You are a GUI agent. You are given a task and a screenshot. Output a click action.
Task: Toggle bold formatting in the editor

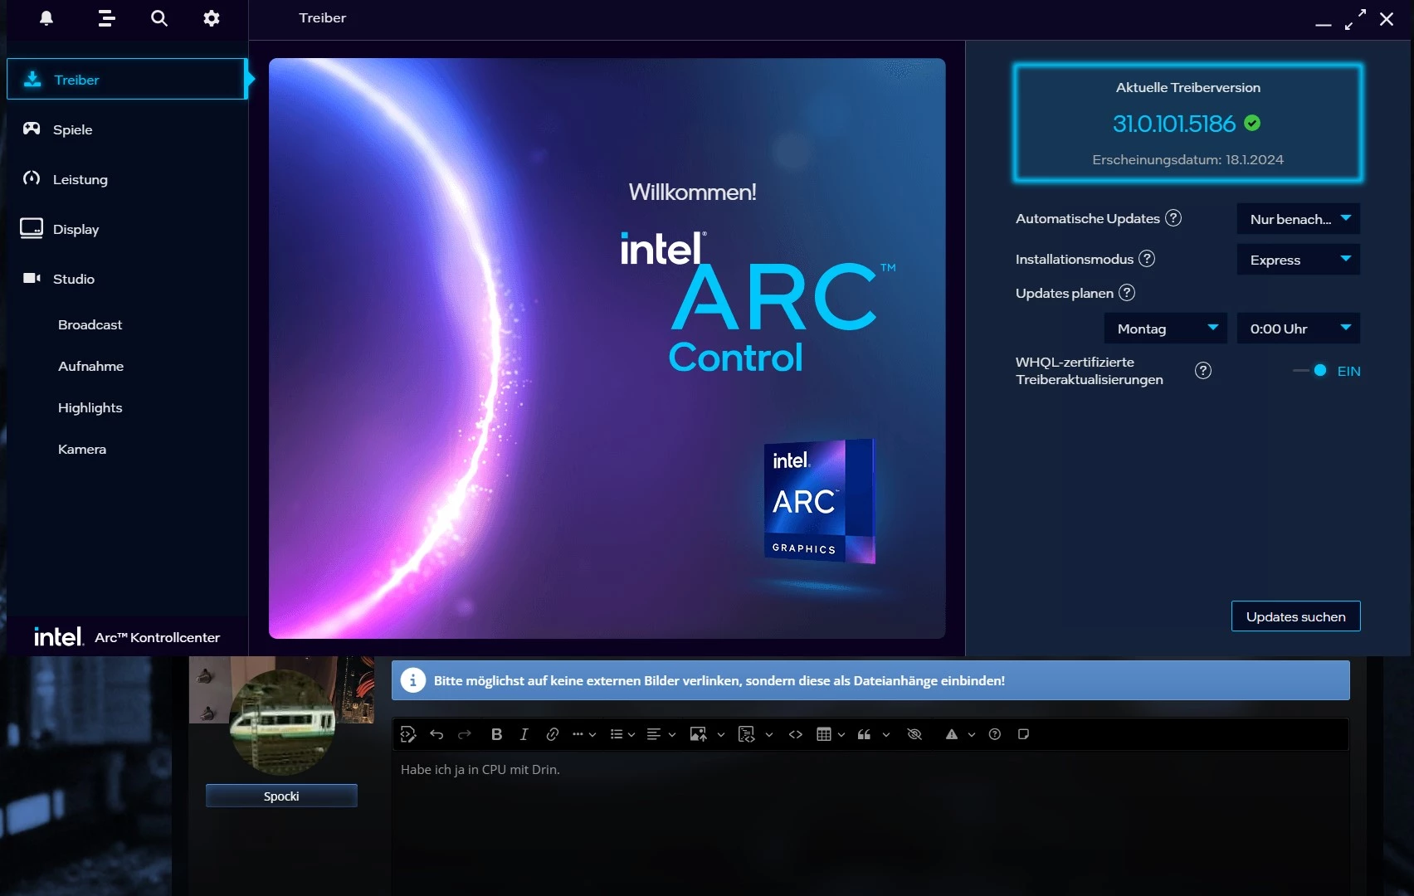[496, 734]
